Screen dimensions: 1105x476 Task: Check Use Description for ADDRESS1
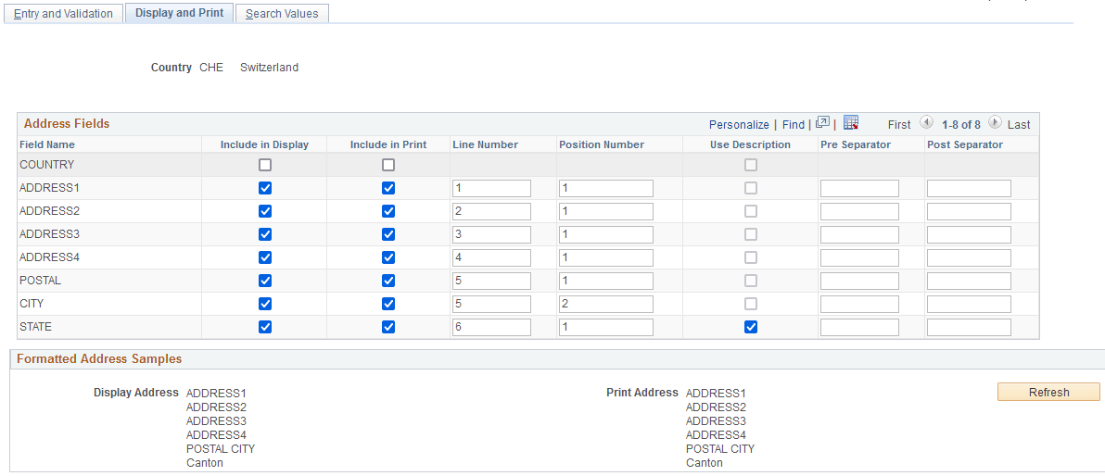pyautogui.click(x=751, y=188)
